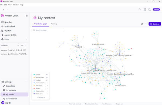162x105 pixels.
Task: Go forward with the right arrow
Action: [7, 9]
